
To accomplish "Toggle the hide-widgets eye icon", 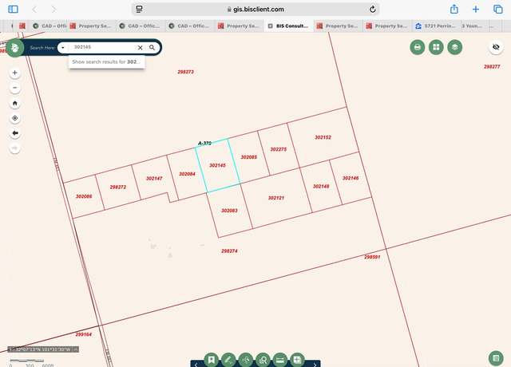I will [496, 47].
